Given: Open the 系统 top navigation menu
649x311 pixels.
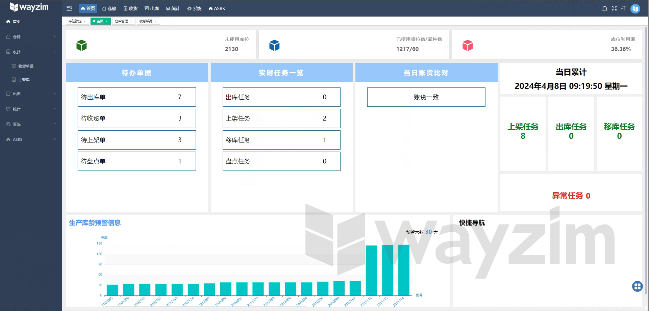Looking at the screenshot, I should (x=194, y=8).
